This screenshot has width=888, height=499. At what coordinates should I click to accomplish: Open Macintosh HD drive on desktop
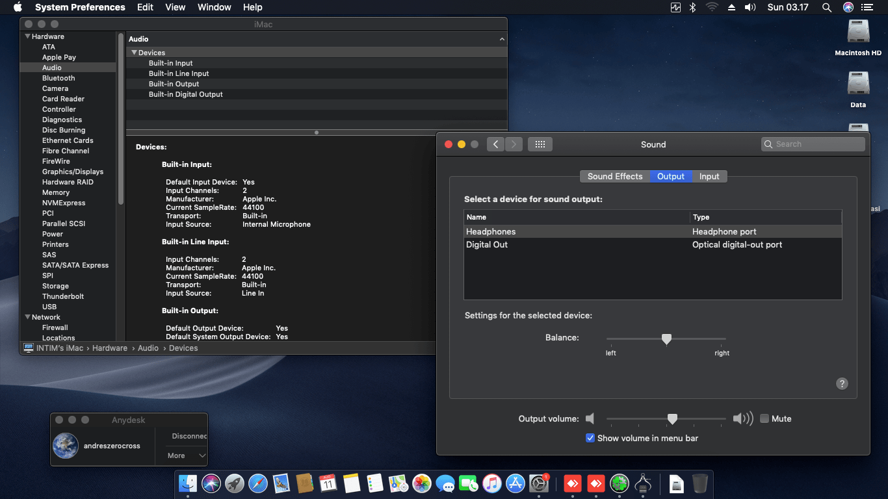858,32
